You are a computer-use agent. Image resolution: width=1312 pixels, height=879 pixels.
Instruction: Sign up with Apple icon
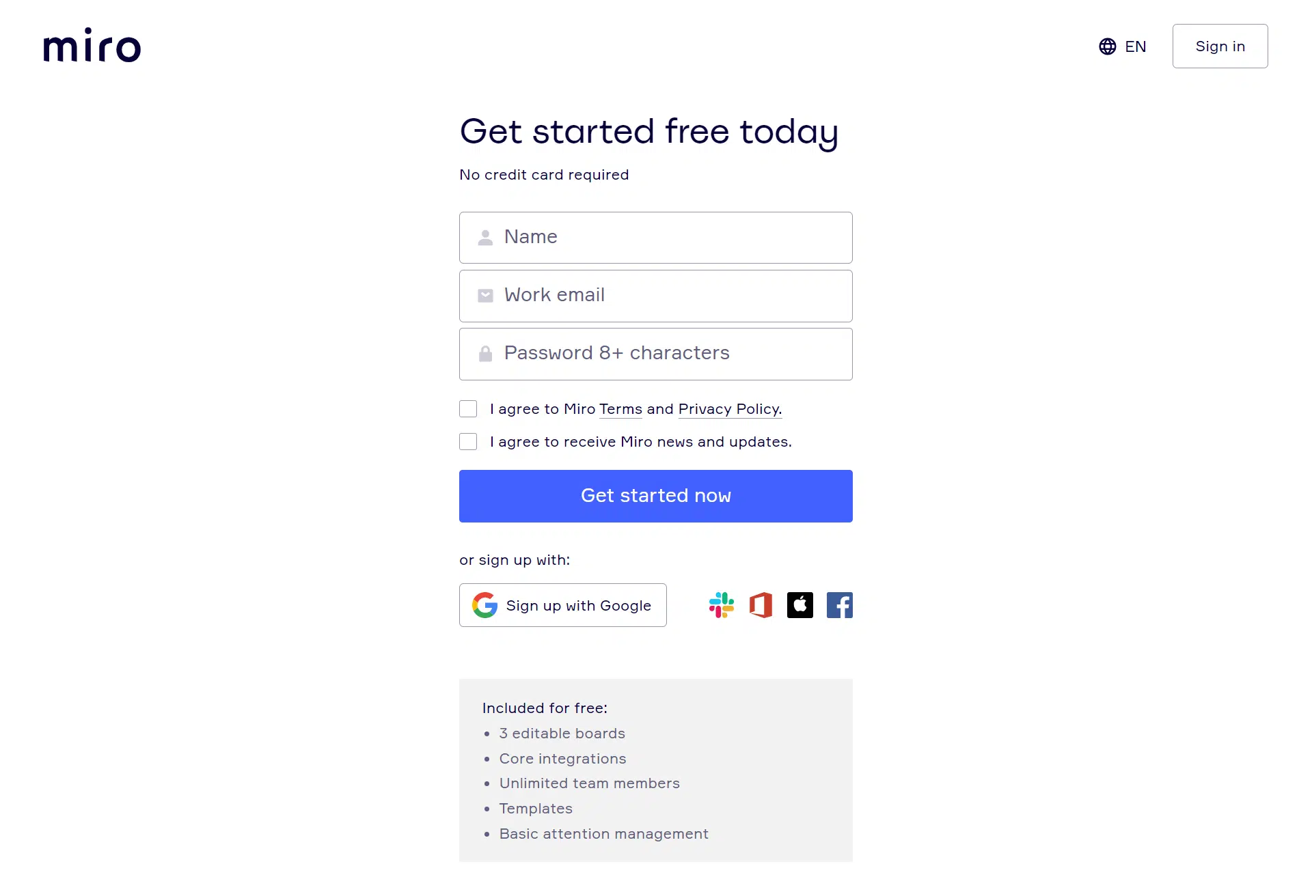click(x=800, y=605)
